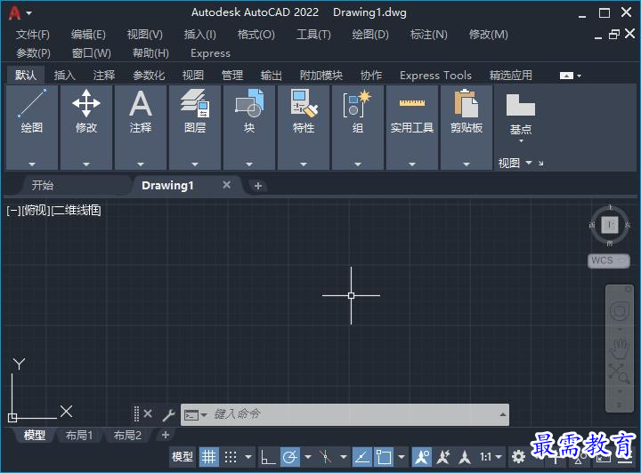Open the 绘图 (Draw) ribbon panel
The width and height of the screenshot is (641, 473).
click(32, 127)
